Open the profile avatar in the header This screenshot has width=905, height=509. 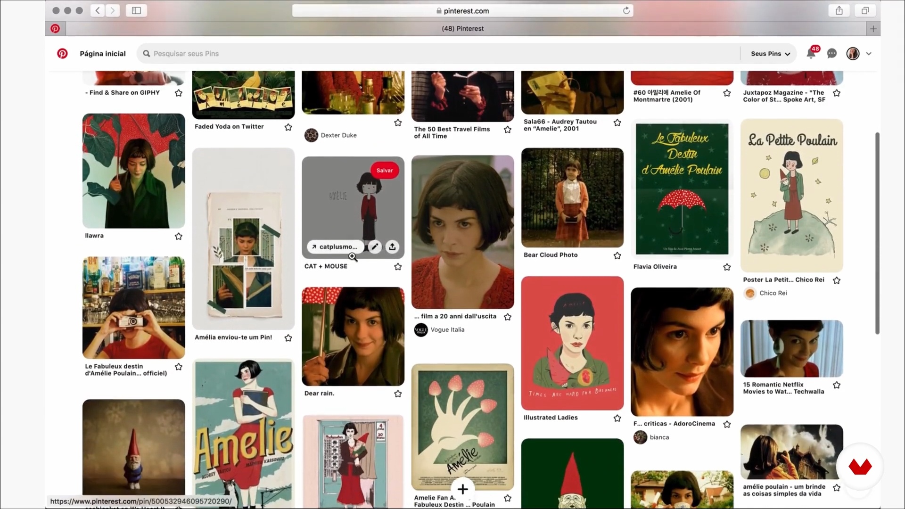pyautogui.click(x=853, y=53)
